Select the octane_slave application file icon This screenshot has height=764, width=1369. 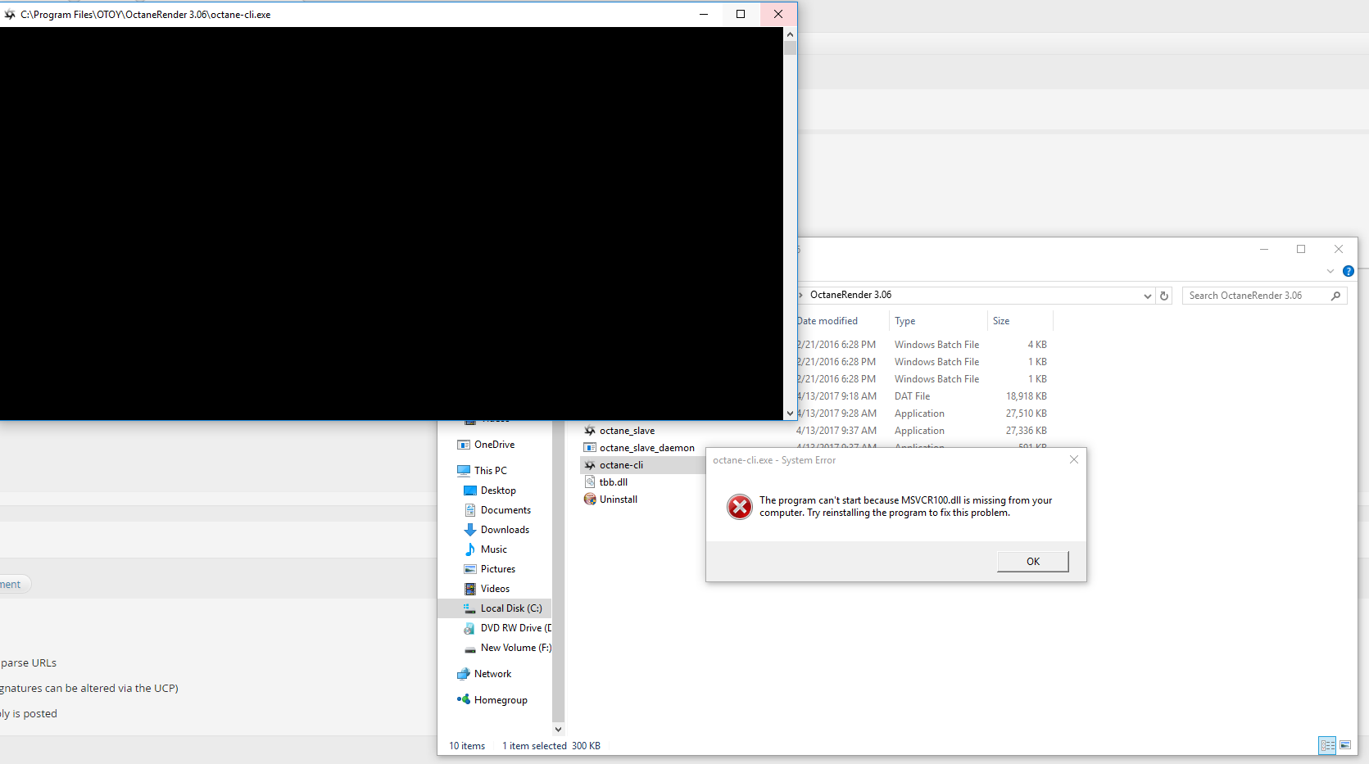590,430
